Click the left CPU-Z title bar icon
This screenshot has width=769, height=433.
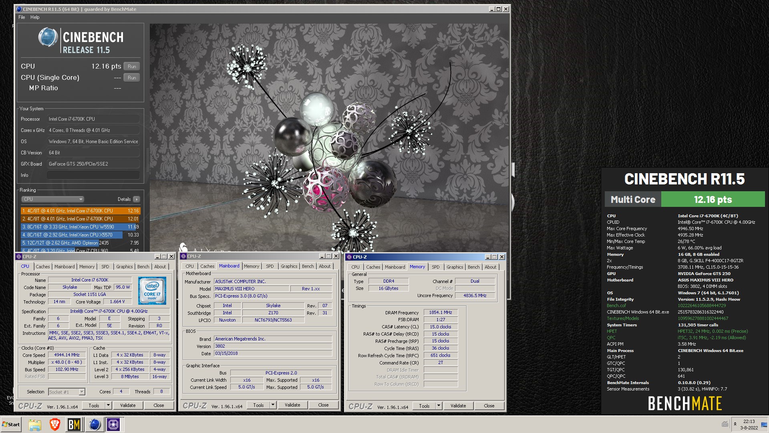(19, 257)
